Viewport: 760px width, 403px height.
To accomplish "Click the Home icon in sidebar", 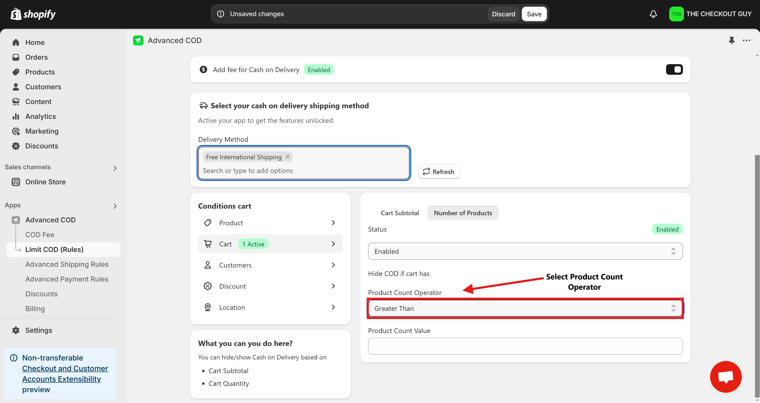I will point(16,43).
